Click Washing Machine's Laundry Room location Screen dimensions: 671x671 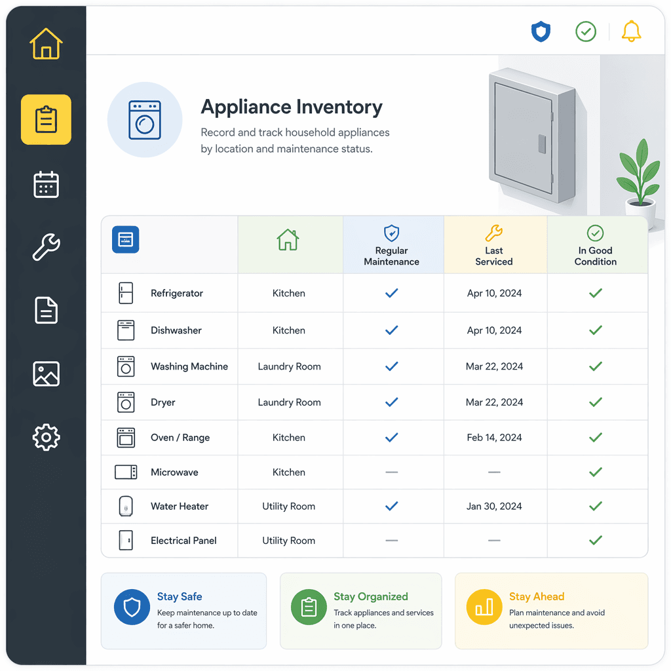click(289, 367)
